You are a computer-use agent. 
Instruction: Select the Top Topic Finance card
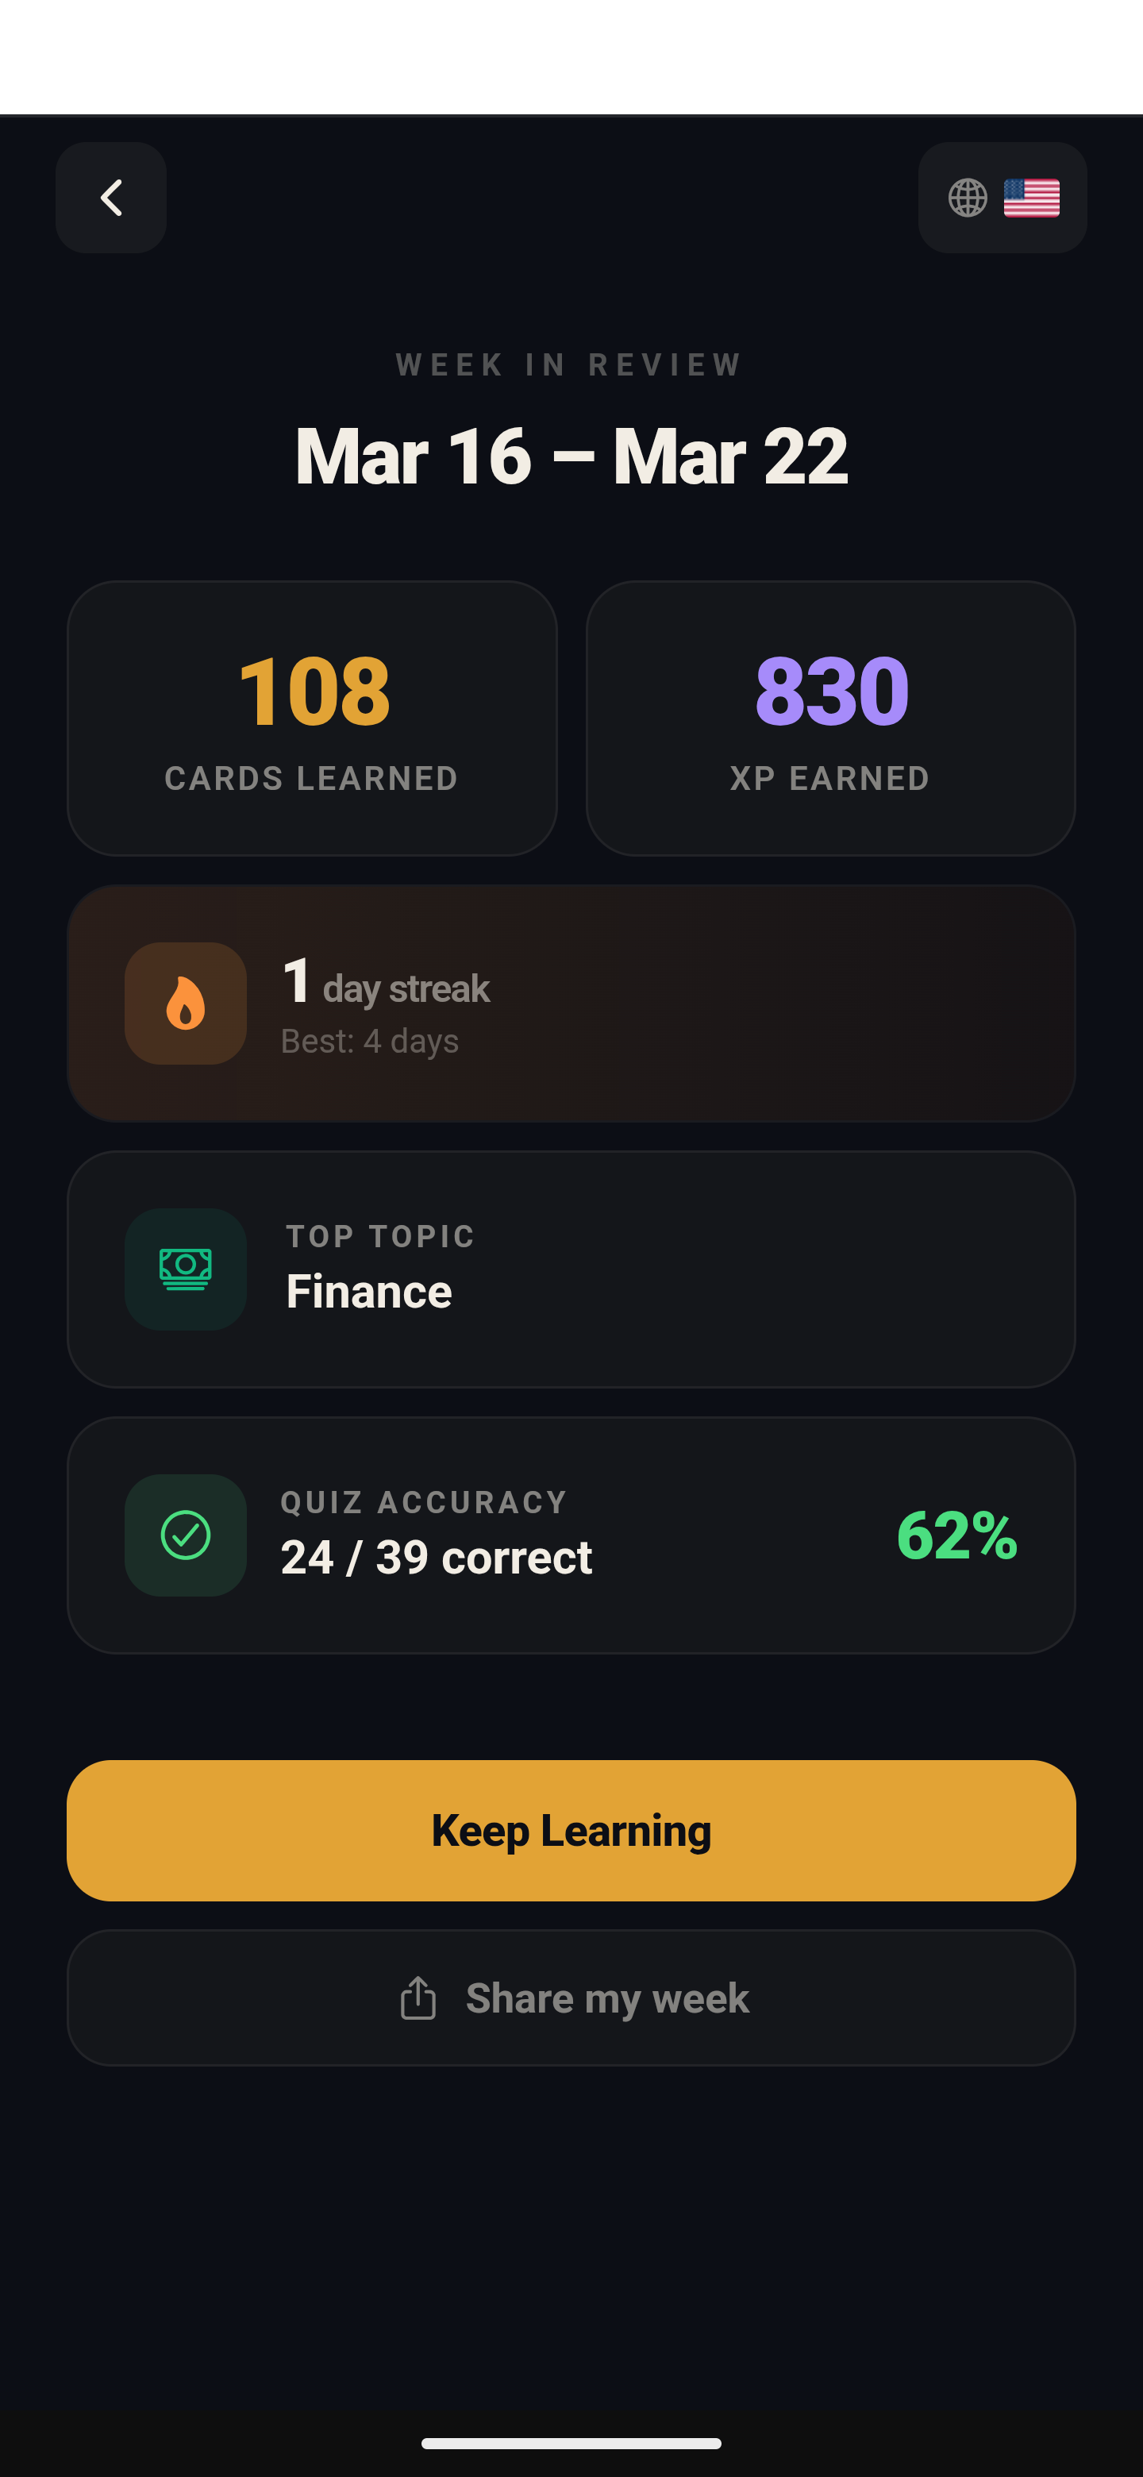coord(571,1269)
